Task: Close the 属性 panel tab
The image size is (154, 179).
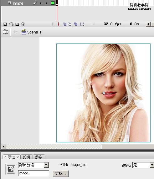Action: pos(18,157)
